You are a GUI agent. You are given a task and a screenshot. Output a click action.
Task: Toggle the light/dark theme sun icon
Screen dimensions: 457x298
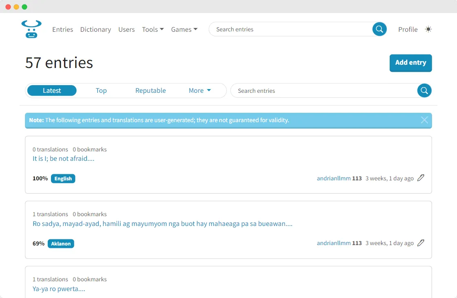click(428, 29)
